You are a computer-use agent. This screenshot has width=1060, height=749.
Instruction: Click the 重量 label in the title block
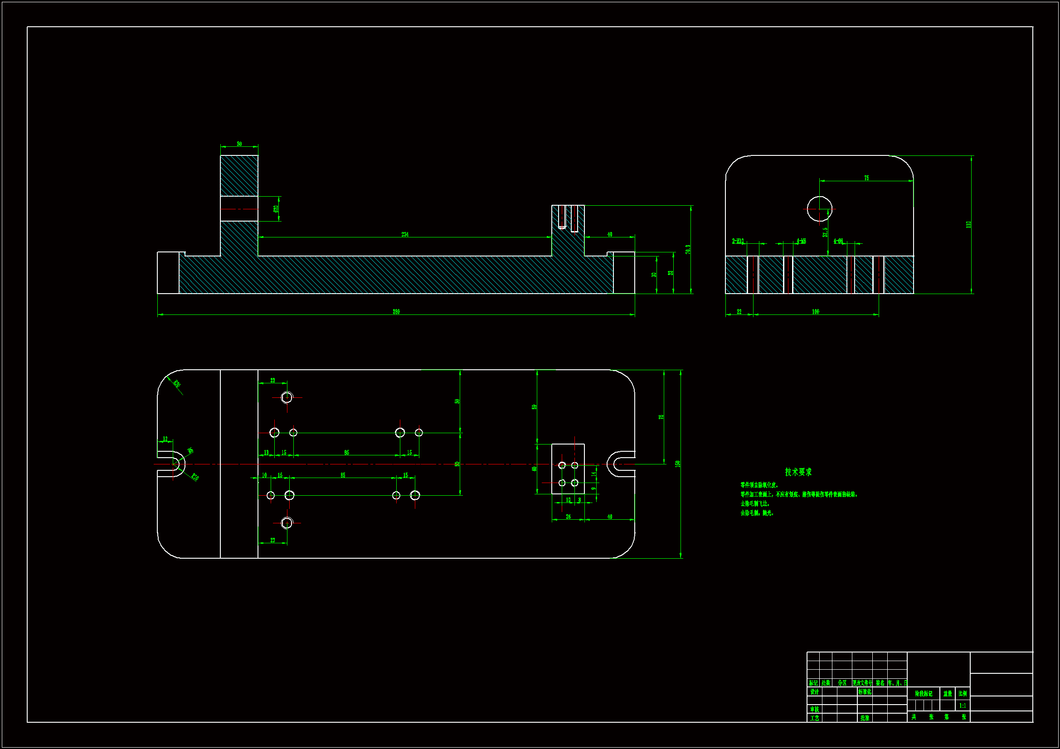(x=948, y=694)
